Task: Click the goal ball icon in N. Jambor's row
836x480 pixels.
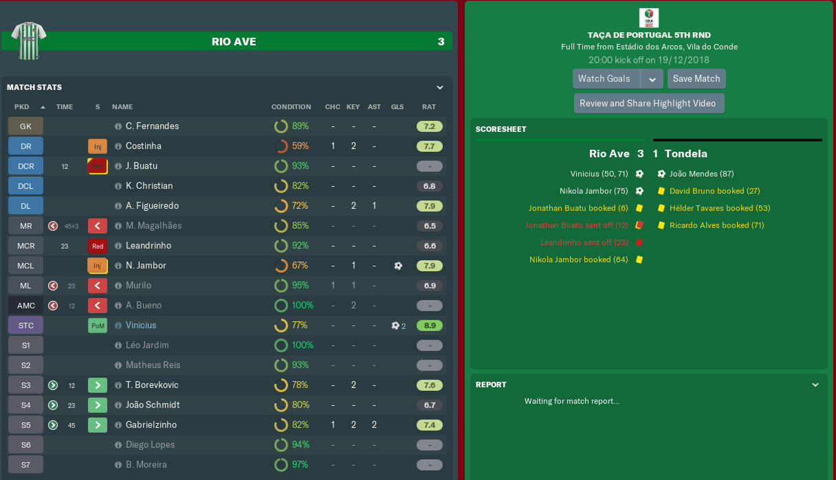Action: (397, 266)
